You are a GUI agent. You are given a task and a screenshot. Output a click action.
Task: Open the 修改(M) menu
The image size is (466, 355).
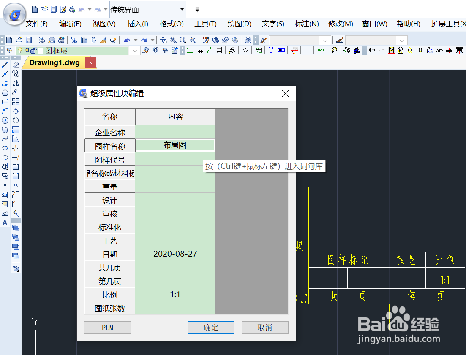[341, 24]
